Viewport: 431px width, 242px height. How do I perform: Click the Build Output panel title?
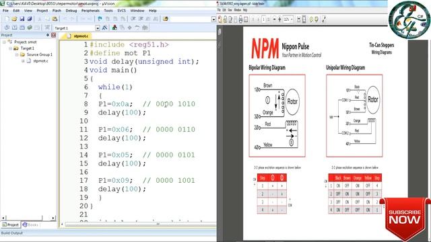(12, 233)
